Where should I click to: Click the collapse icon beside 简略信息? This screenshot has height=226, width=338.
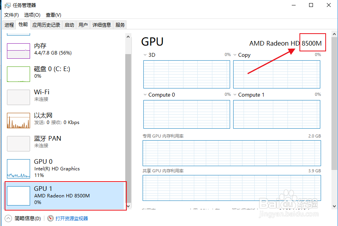tap(8, 218)
